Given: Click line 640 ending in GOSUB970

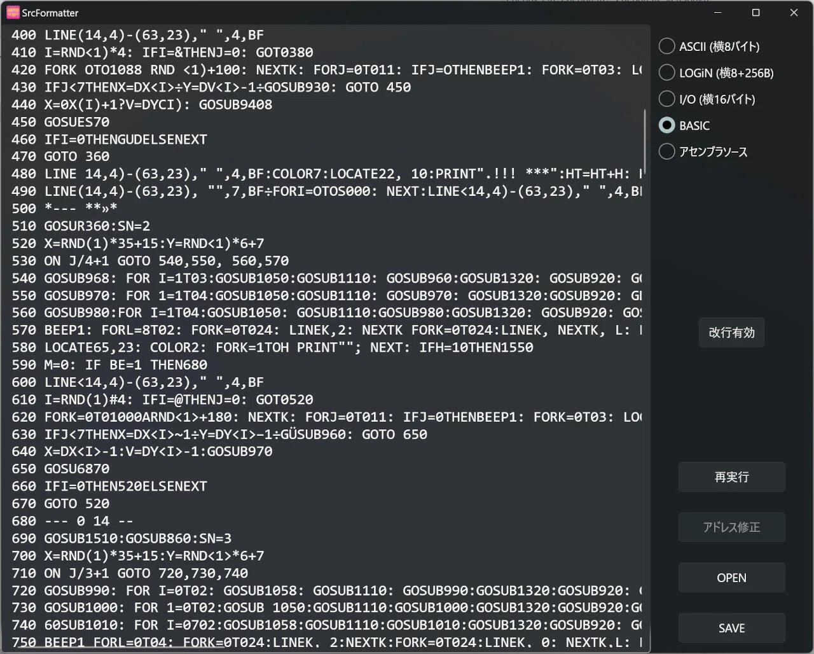Looking at the screenshot, I should click(142, 451).
